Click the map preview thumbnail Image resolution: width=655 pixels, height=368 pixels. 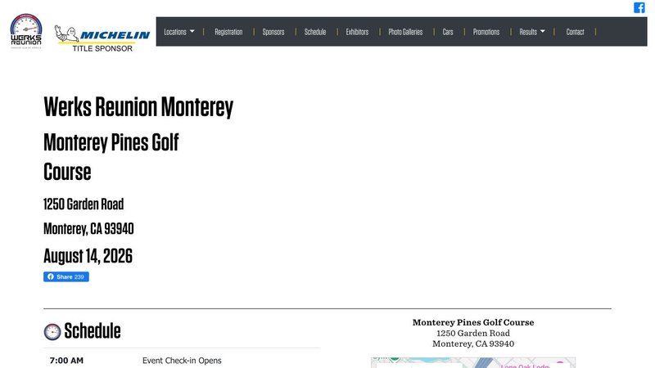coord(473,362)
